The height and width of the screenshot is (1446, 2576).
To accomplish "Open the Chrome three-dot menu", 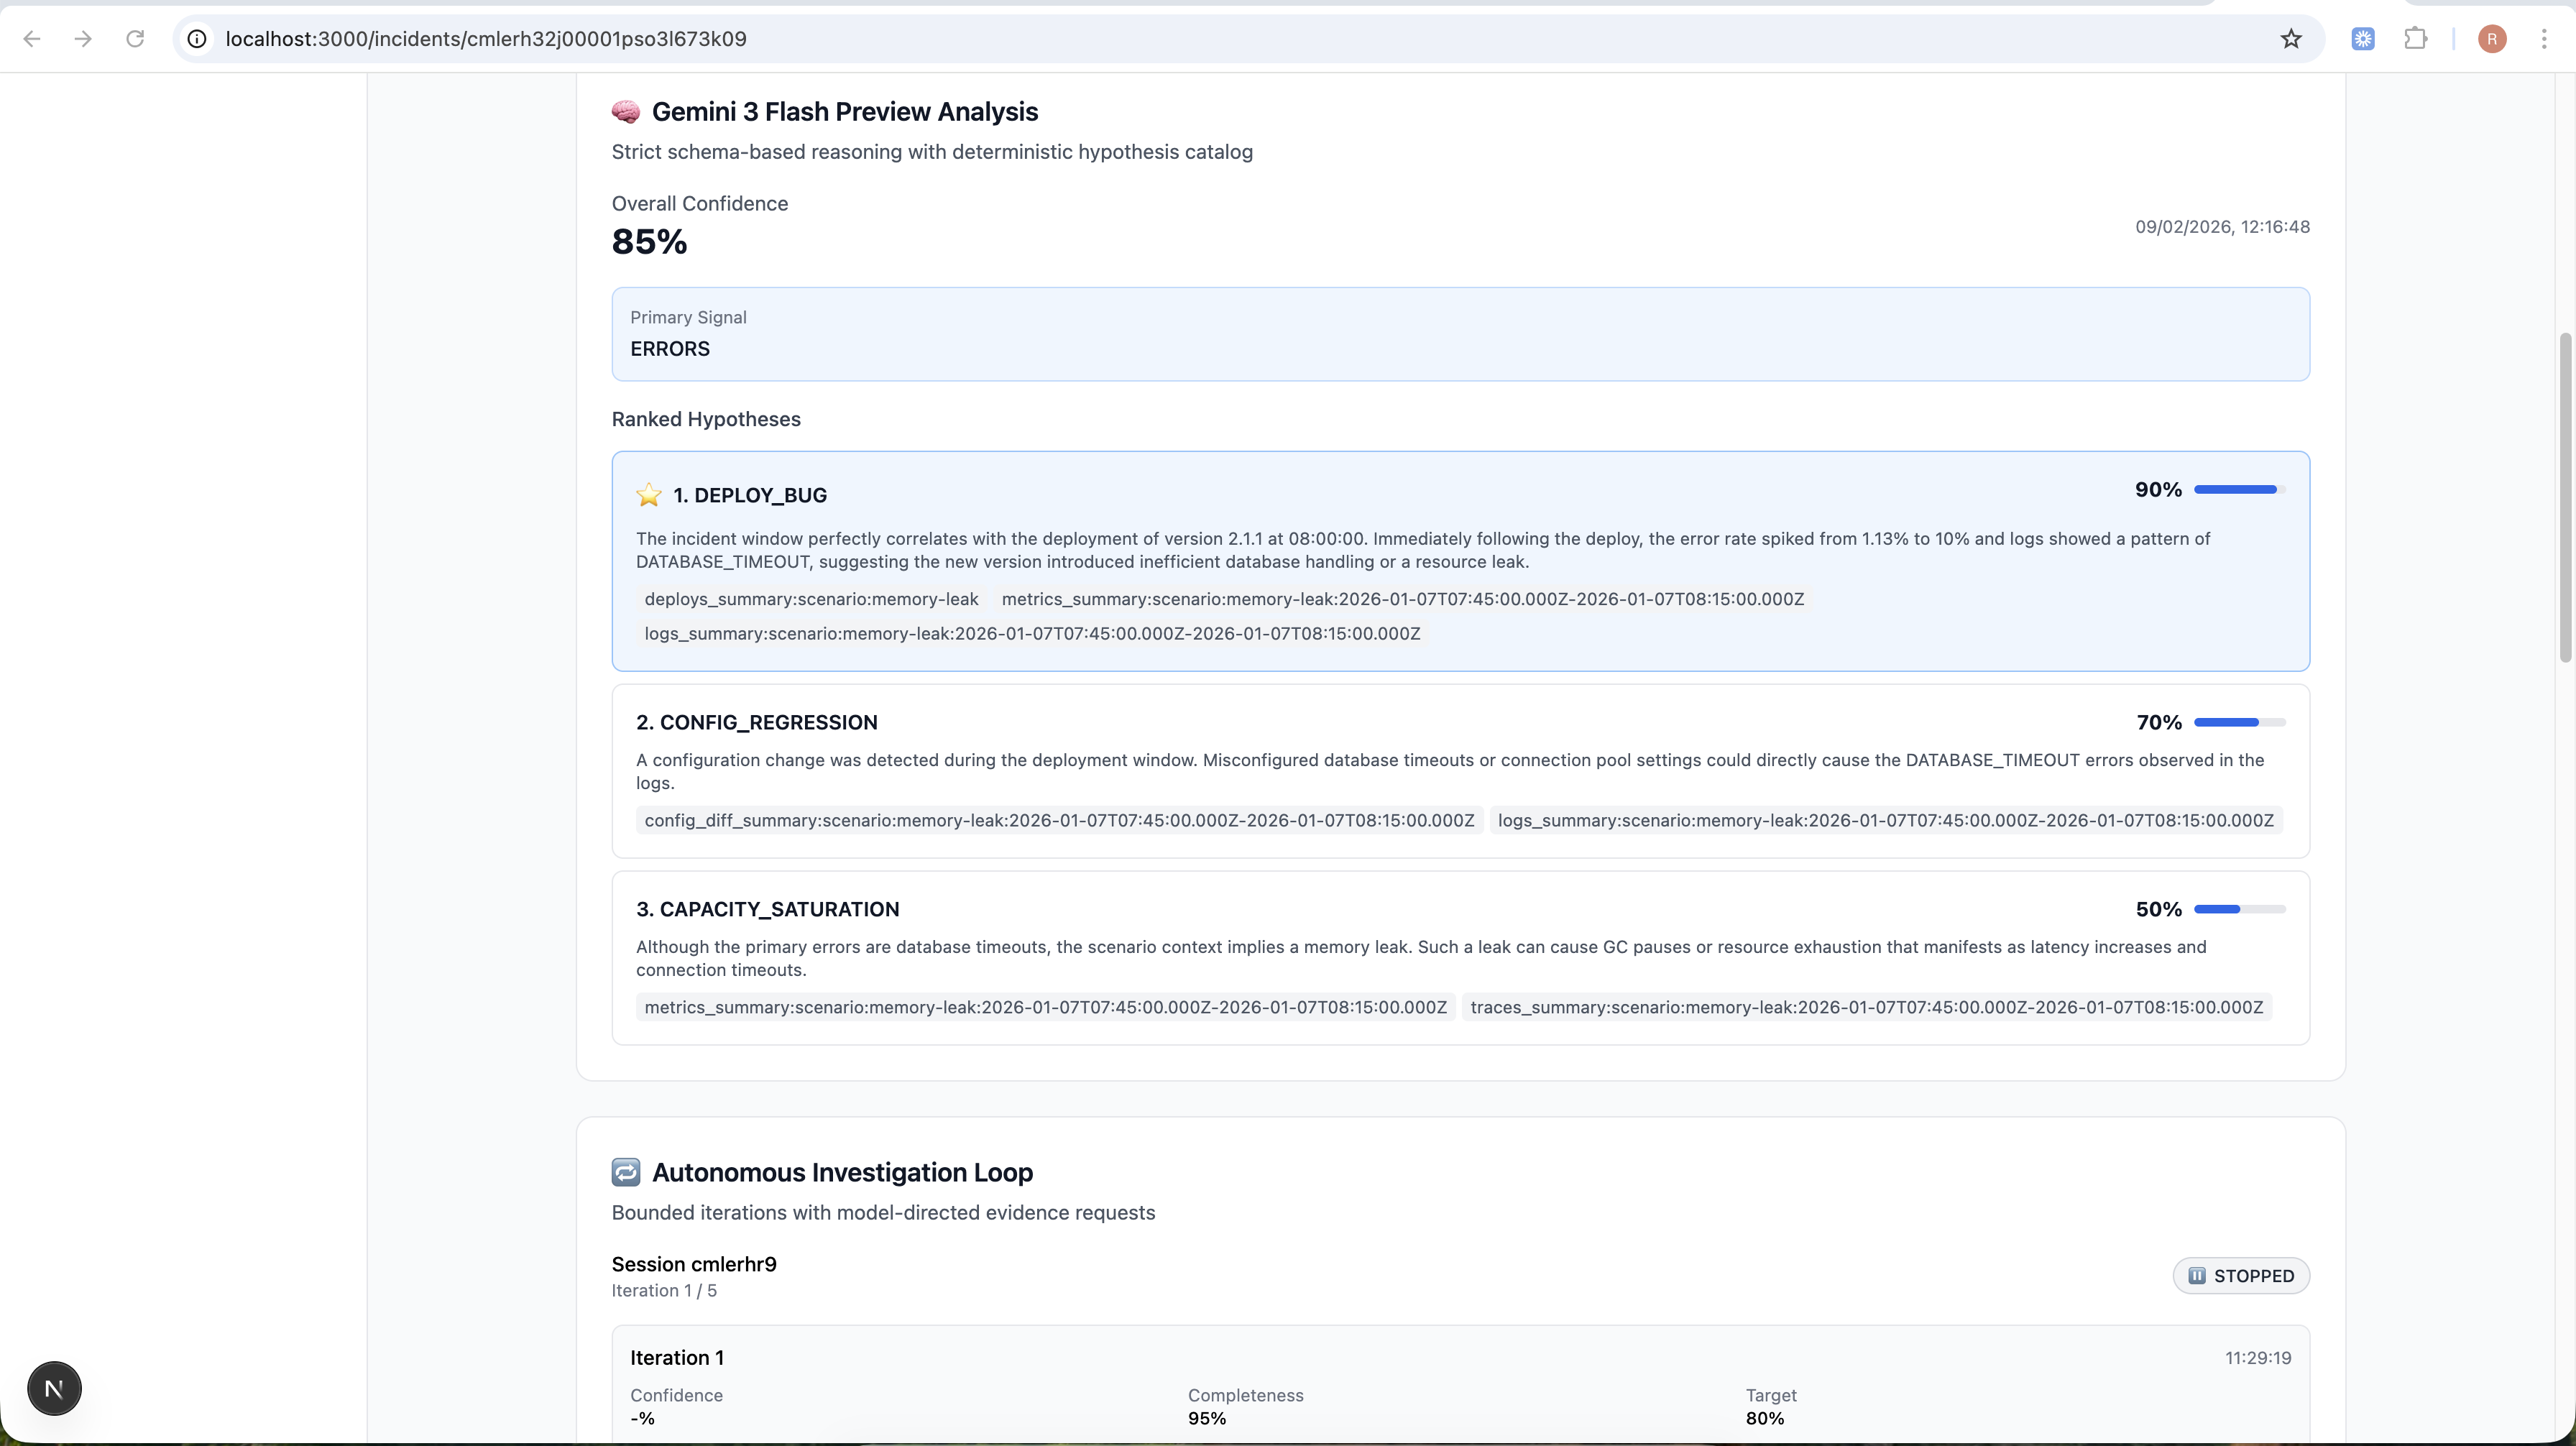I will pos(2544,39).
